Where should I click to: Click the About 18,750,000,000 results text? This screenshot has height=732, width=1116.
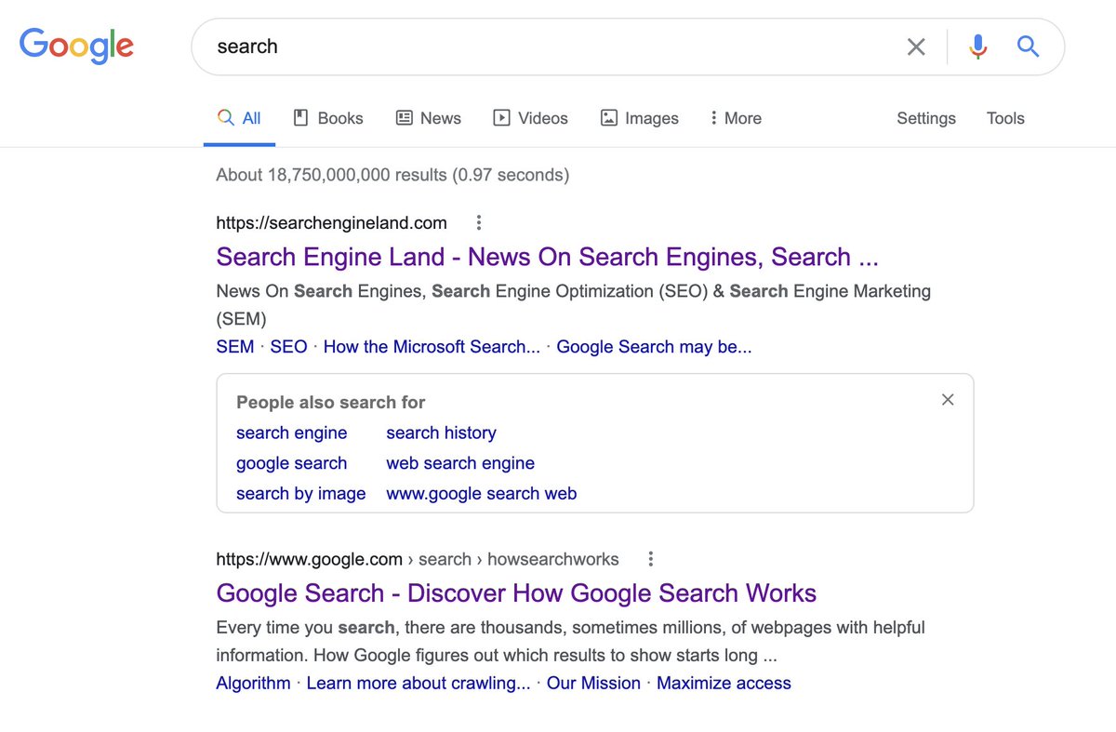[x=392, y=175]
